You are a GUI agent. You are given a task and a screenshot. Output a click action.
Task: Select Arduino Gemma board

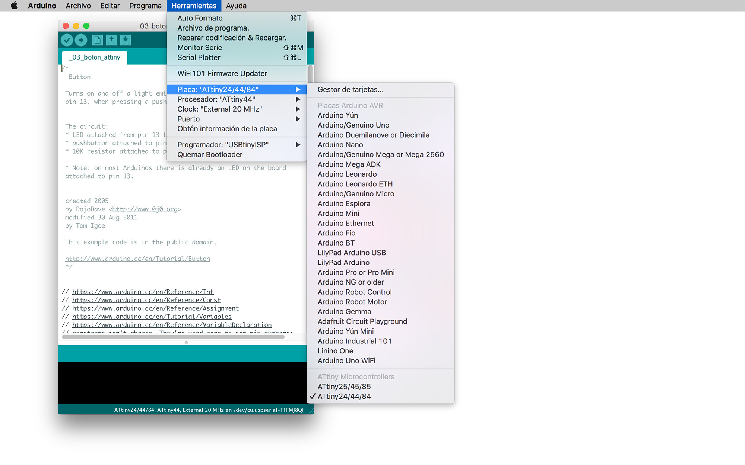point(380,312)
